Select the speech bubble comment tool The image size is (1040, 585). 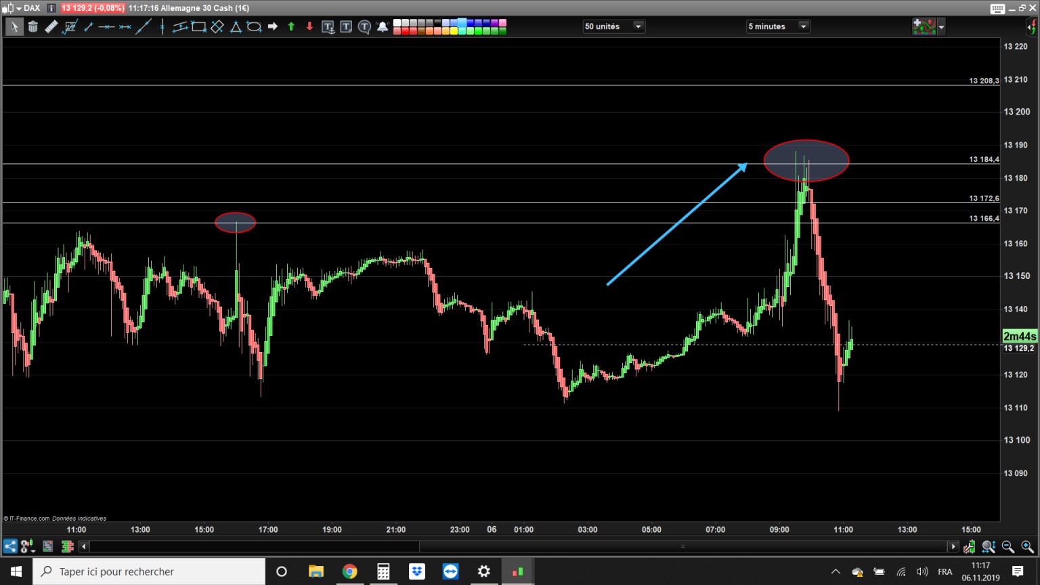[x=364, y=26]
